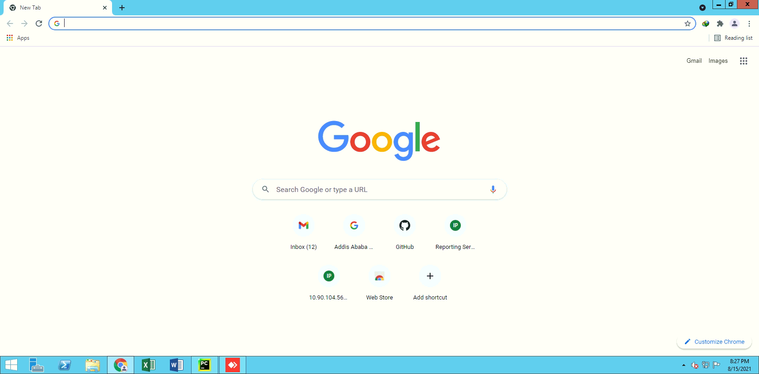Switch to Chrome in the taskbar
The image size is (759, 374).
coord(121,365)
